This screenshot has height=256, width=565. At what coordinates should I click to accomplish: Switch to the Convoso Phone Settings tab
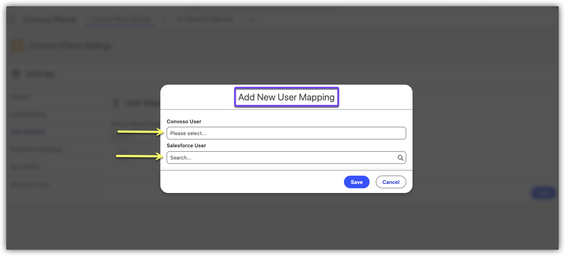click(121, 19)
